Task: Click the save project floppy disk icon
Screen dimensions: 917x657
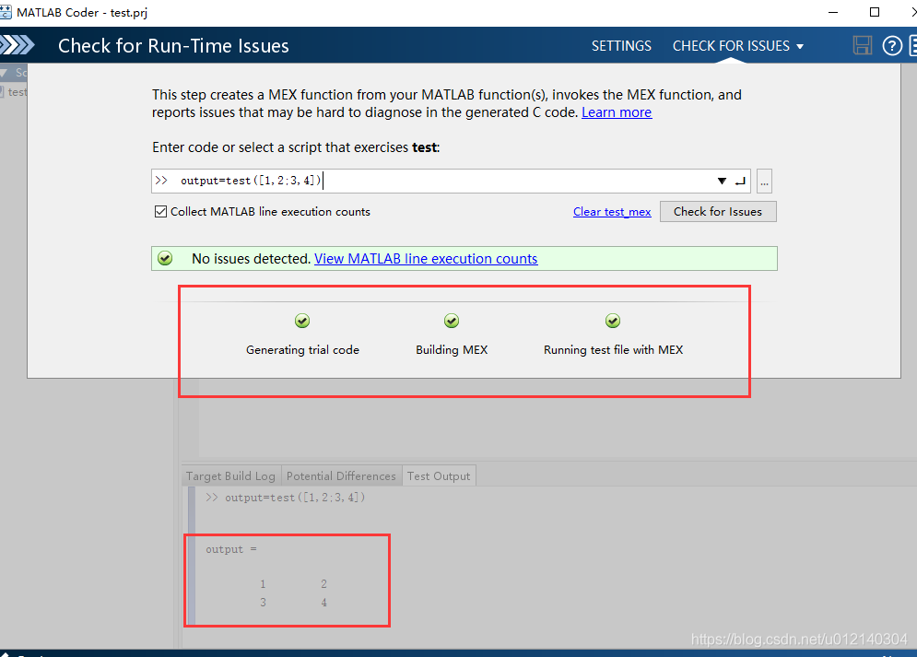Action: pyautogui.click(x=862, y=45)
